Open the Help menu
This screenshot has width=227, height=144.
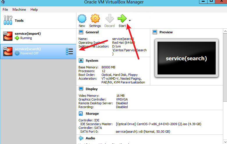pyautogui.click(x=34, y=10)
